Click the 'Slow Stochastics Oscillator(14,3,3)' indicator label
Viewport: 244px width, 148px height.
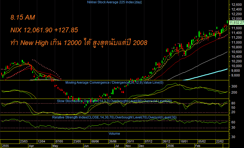(x=84, y=101)
